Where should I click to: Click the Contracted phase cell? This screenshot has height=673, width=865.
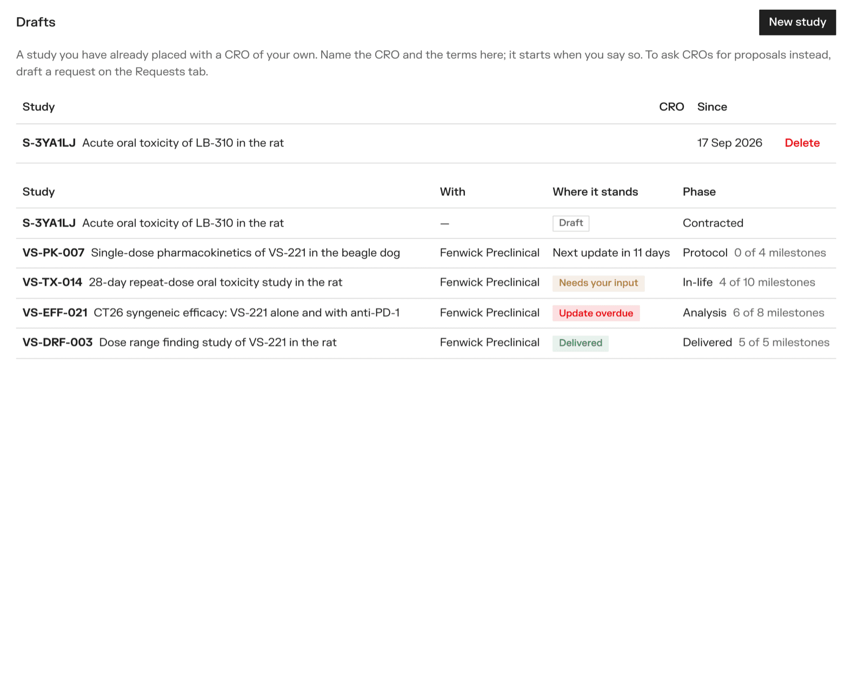pyautogui.click(x=713, y=223)
